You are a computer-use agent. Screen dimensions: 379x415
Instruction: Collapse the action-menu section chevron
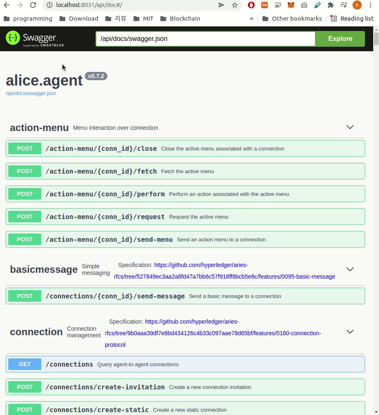point(350,127)
